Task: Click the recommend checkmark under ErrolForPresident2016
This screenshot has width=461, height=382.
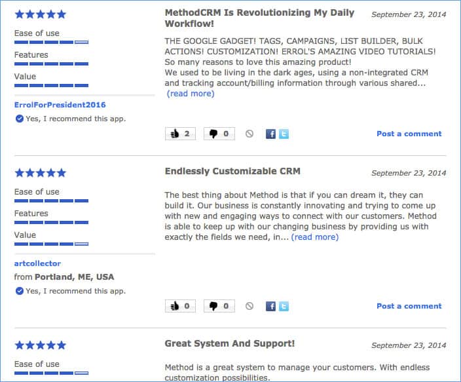Action: click(x=20, y=119)
